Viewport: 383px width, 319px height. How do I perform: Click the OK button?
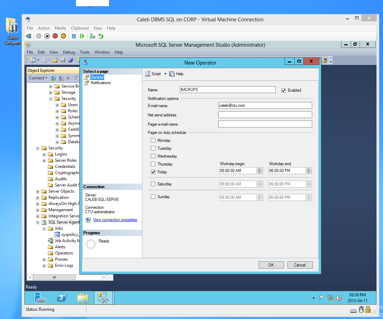(x=271, y=265)
